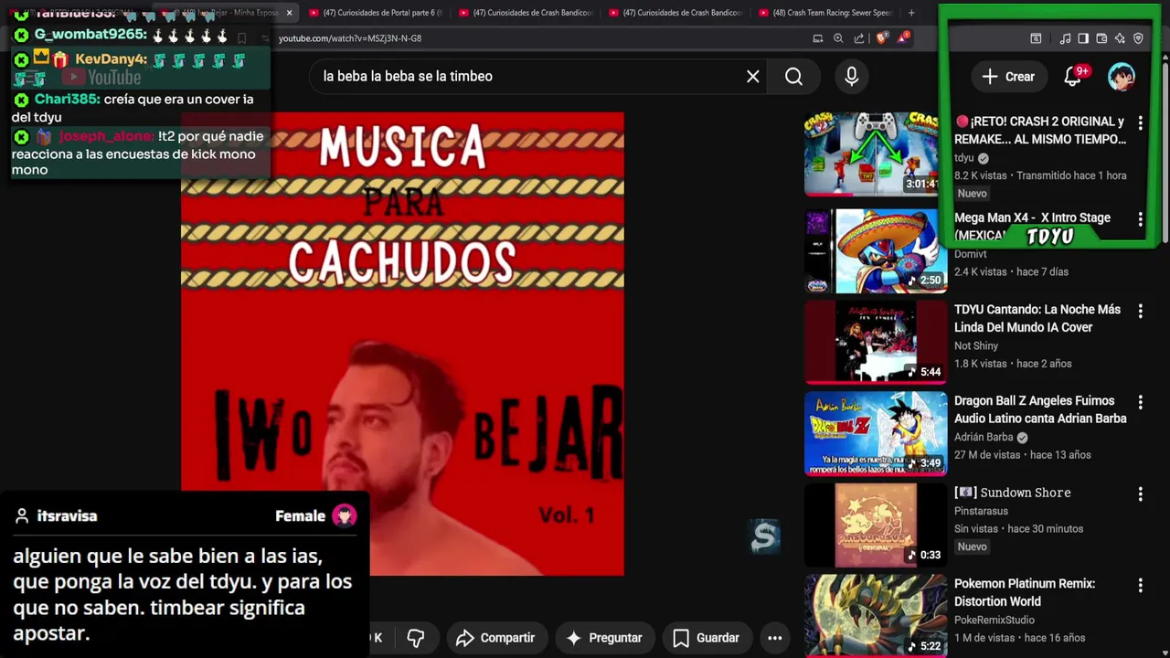The image size is (1170, 658).
Task: Dislike the video with the thumbs-down icon
Action: [416, 638]
